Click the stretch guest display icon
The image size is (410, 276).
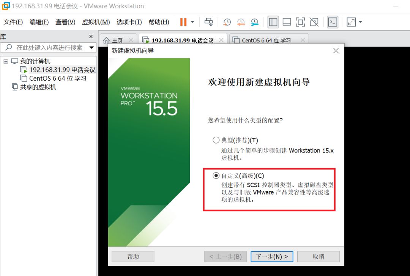[x=351, y=22]
